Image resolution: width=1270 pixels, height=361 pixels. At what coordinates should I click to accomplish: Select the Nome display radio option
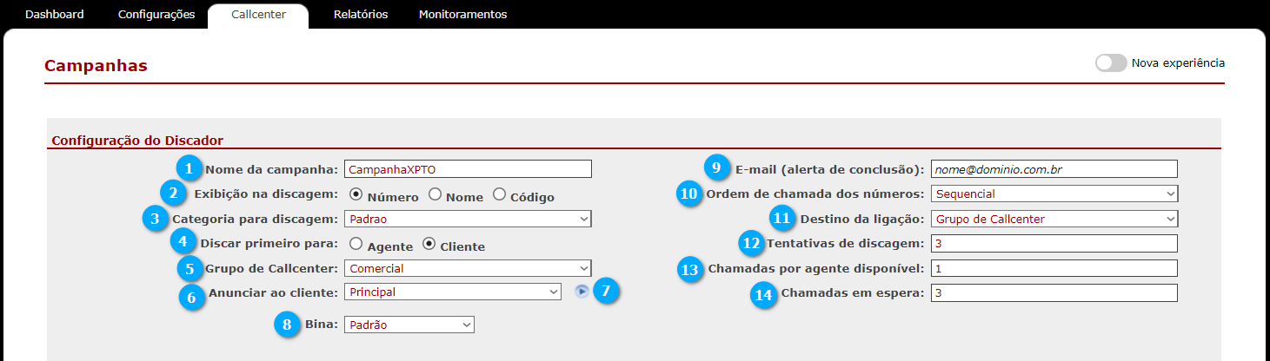[x=436, y=194]
